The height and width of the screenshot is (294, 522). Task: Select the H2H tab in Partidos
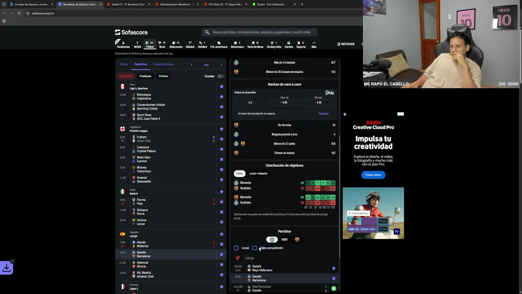tap(284, 240)
